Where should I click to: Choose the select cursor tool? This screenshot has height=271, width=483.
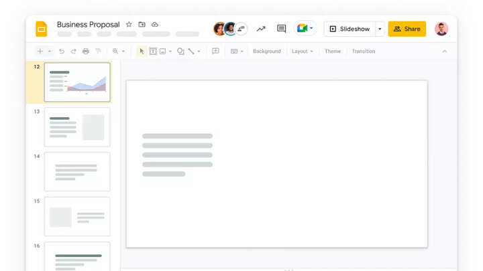click(x=142, y=52)
